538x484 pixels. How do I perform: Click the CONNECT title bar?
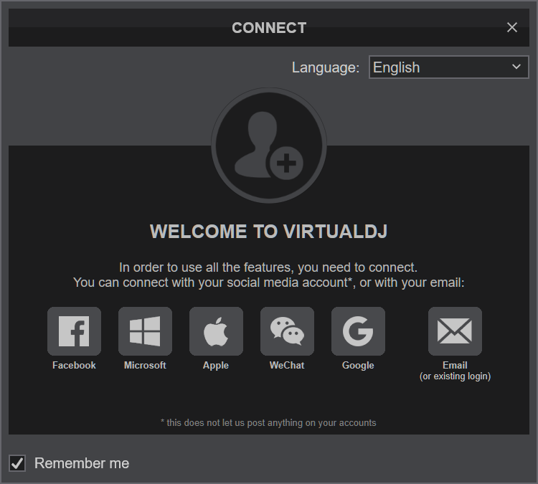pos(269,28)
